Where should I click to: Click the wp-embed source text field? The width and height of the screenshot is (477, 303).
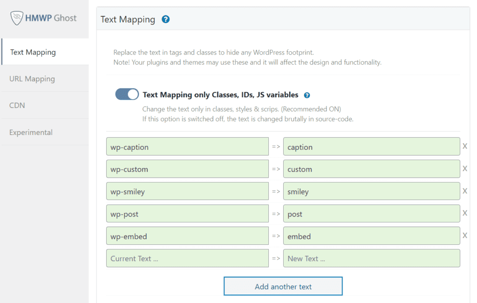pyautogui.click(x=187, y=236)
